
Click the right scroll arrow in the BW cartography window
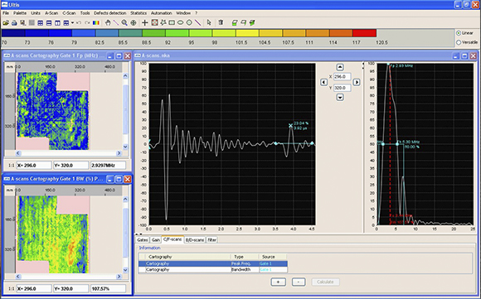pos(119,277)
